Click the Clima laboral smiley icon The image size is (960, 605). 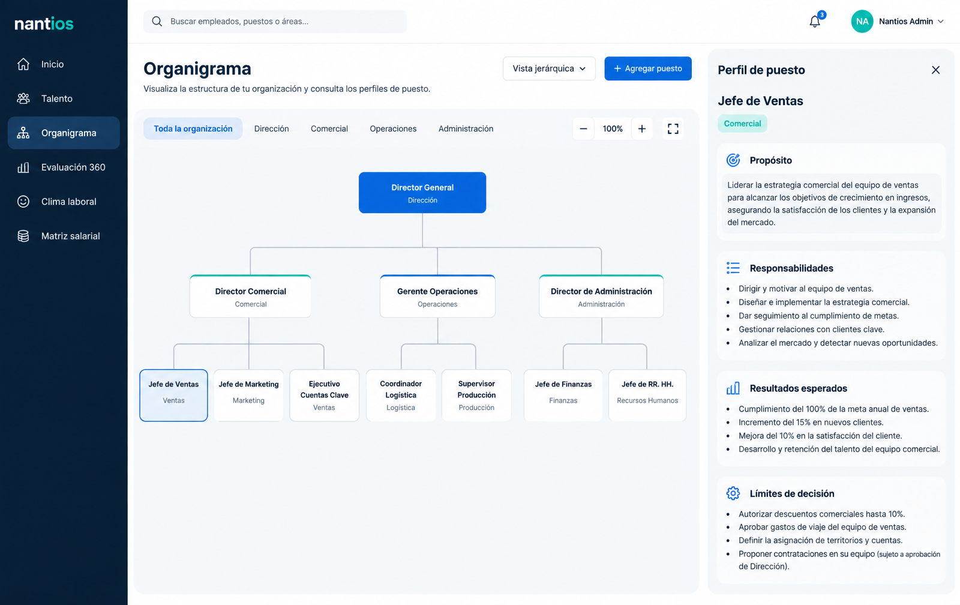pos(23,202)
